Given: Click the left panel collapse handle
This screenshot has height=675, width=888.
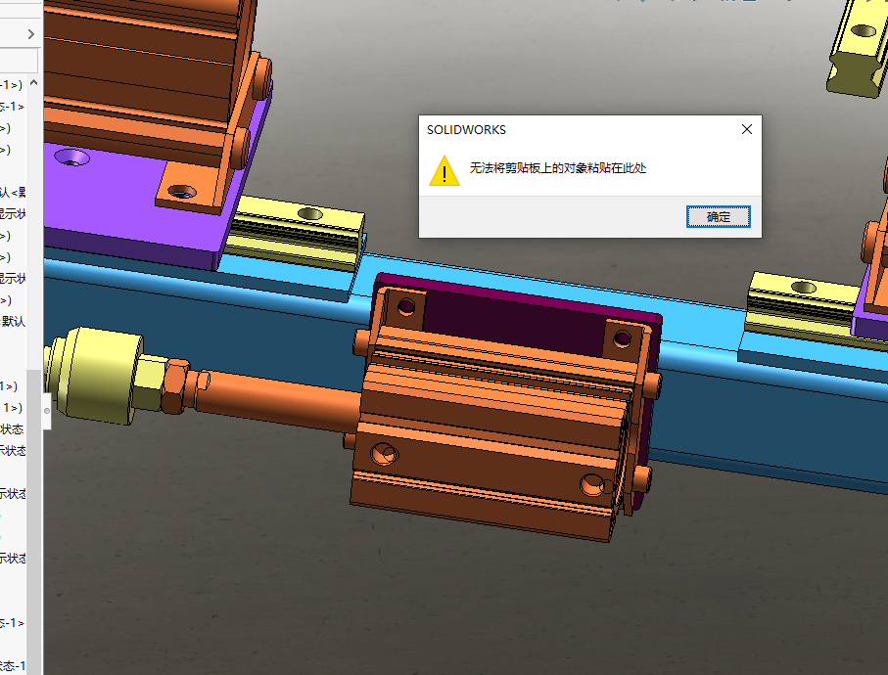Looking at the screenshot, I should 46,411.
